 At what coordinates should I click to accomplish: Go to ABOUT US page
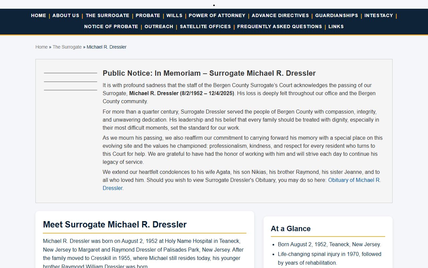pos(66,15)
